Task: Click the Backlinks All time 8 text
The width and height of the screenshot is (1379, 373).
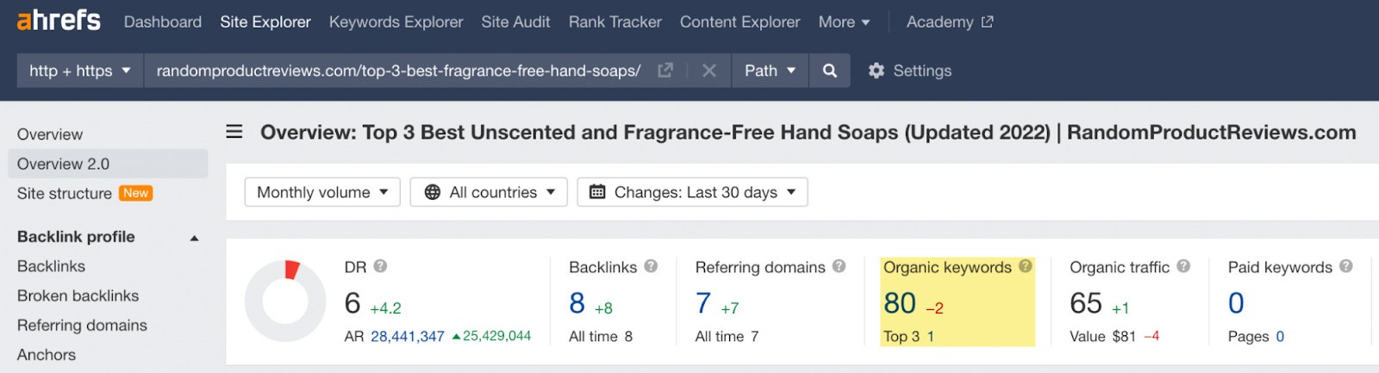Action: (601, 337)
